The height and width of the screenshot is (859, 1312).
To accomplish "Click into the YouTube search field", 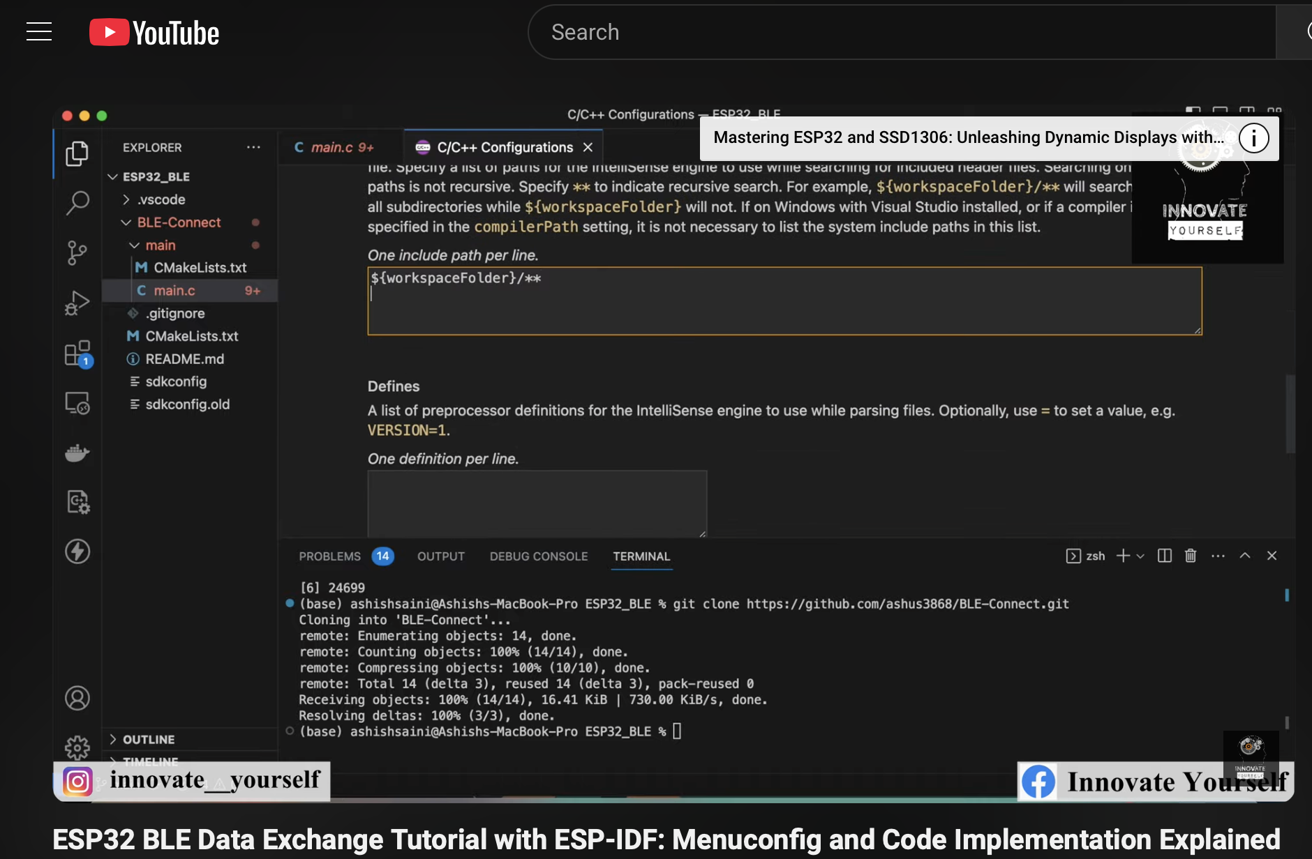I will (x=900, y=32).
